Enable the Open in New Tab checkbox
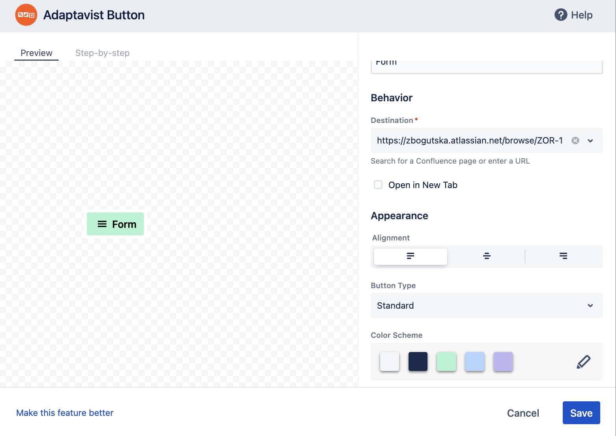 point(378,185)
